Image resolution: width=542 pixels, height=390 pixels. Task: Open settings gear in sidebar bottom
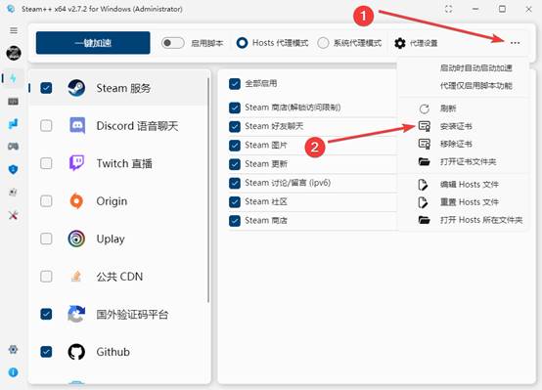pos(13,350)
